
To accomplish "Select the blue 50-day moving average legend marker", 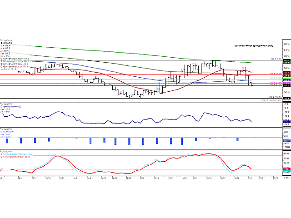I will (x=1, y=64).
